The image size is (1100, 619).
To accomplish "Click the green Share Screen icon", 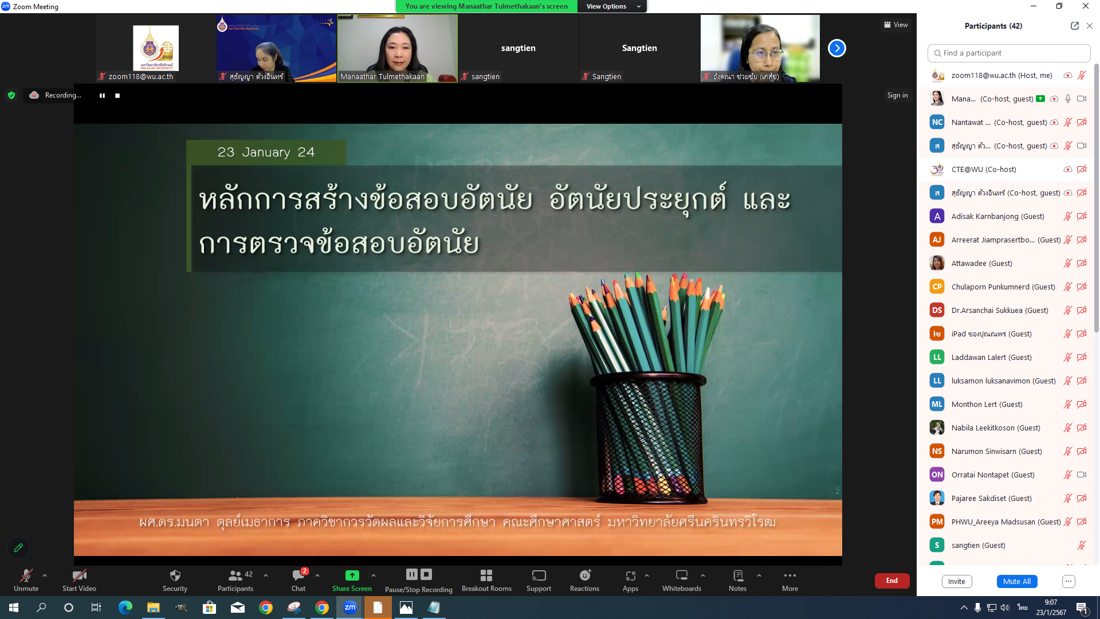I will pos(352,575).
